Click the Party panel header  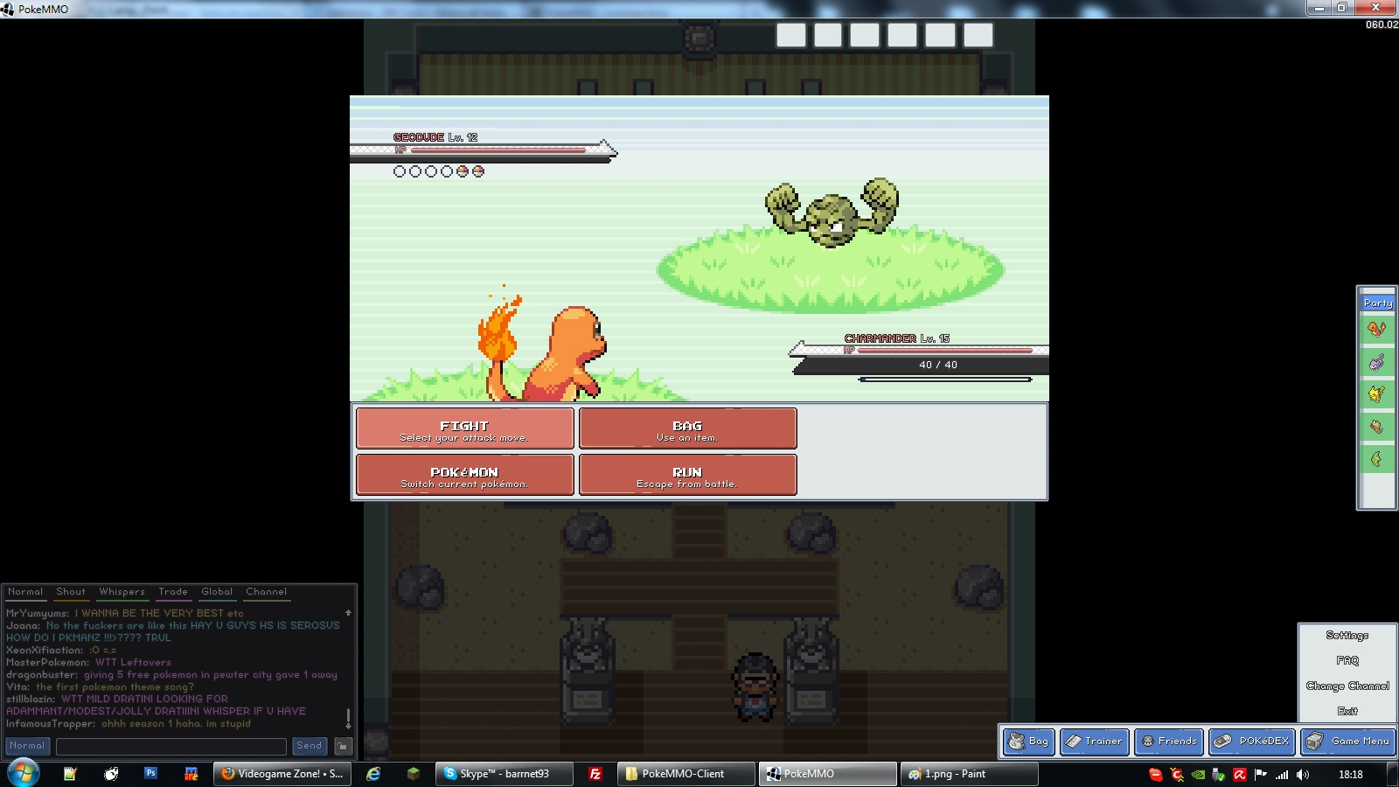click(x=1377, y=303)
